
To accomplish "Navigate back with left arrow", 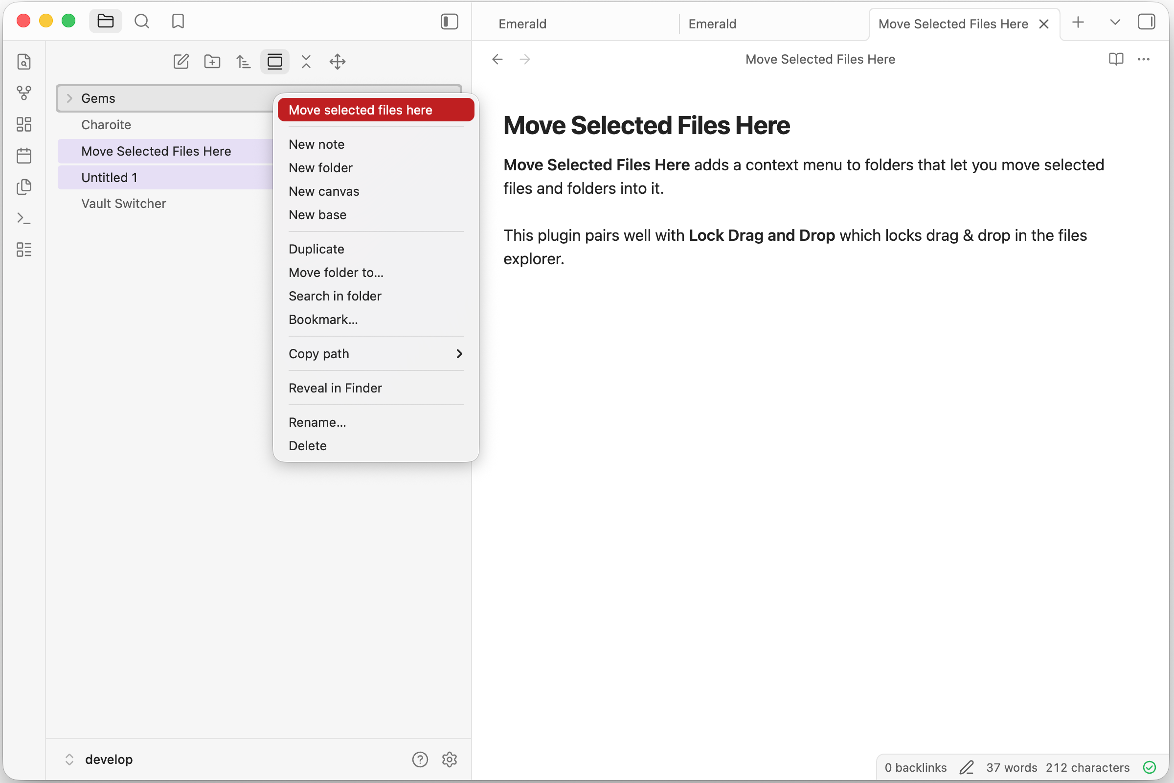I will point(497,59).
